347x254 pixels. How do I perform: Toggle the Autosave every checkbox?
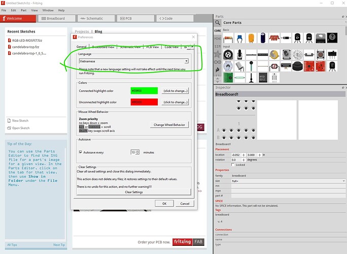[x=81, y=152]
